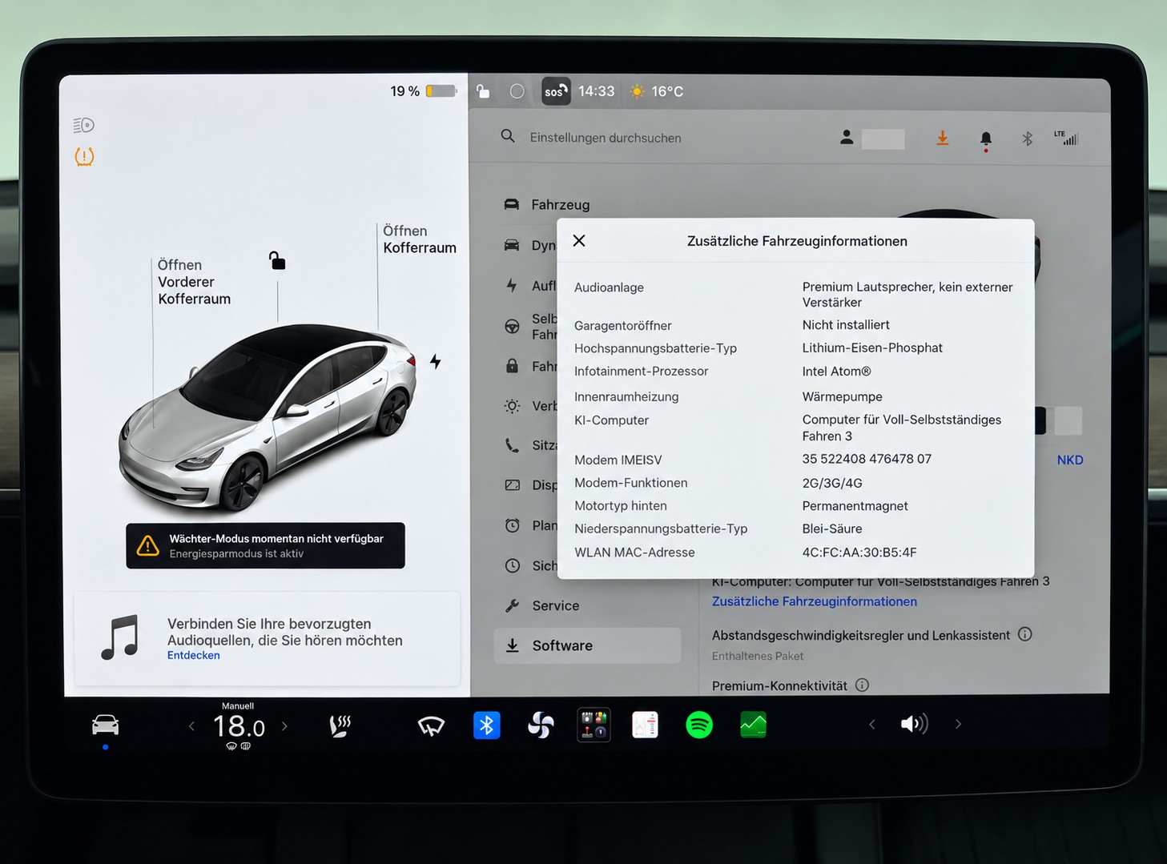
Task: Tap the 16°C weather indicator
Action: tap(657, 91)
